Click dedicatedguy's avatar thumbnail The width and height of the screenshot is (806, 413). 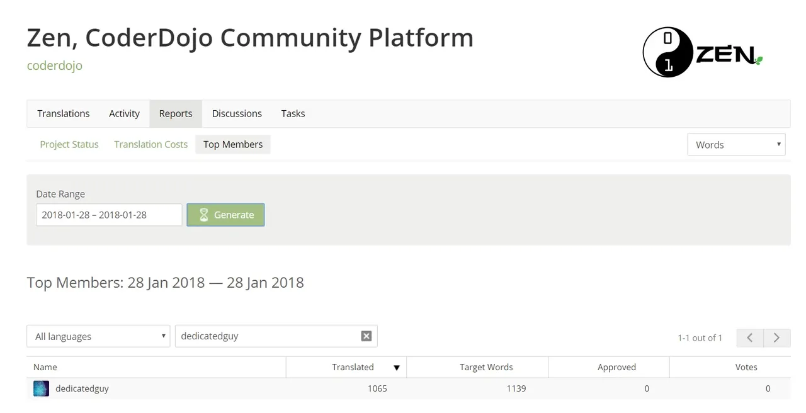pos(41,388)
